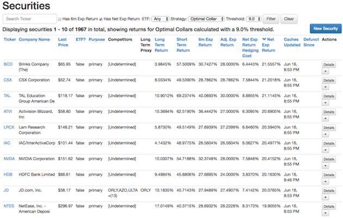Screen dimensions: 343x218
Task: Uncheck the Has Net Exp Return checkbox
Action: pos(100,19)
